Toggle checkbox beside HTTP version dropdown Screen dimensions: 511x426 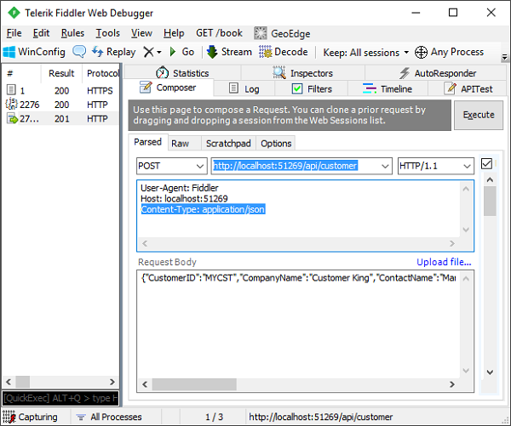tap(486, 163)
